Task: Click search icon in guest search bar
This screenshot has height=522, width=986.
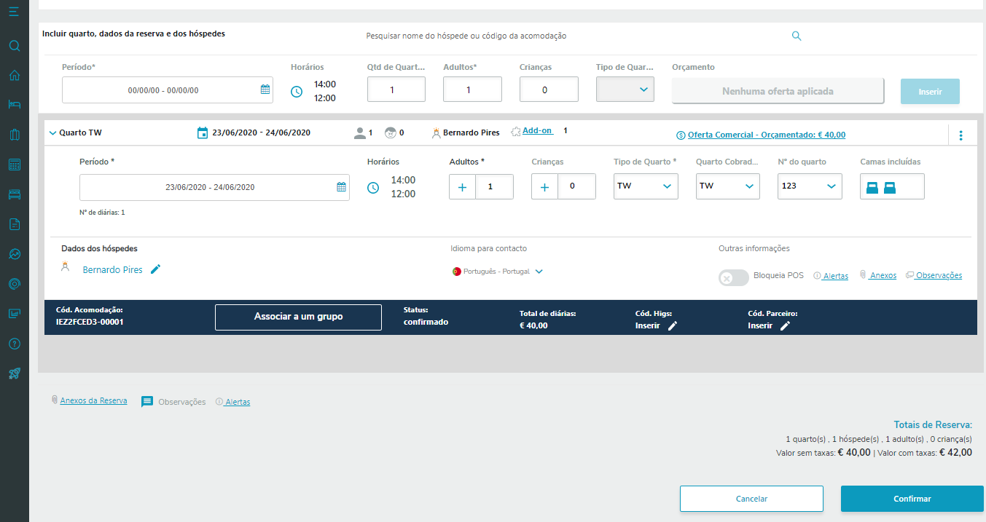Action: (797, 36)
